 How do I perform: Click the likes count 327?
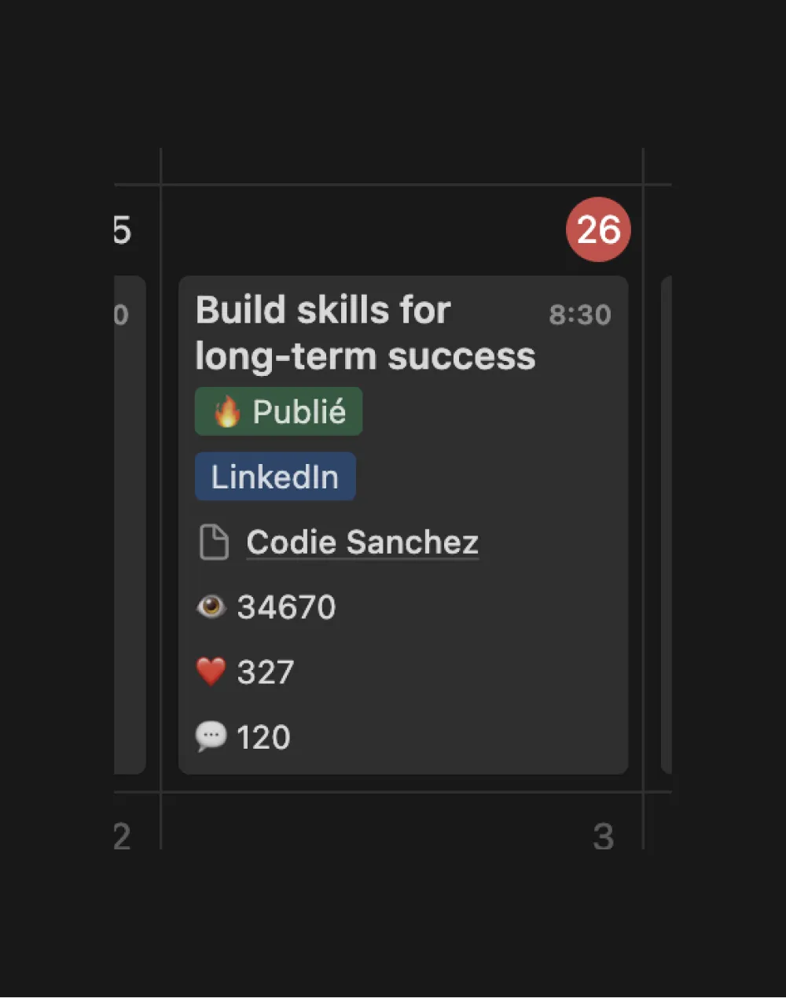point(266,671)
